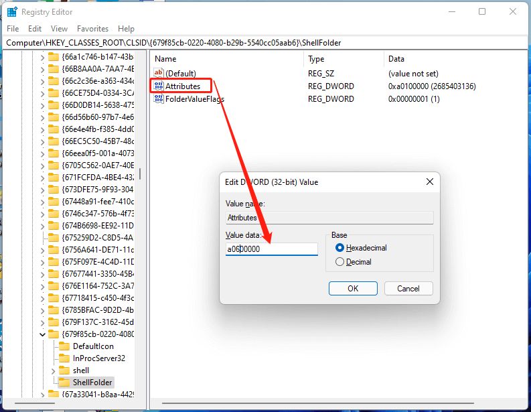
Task: Select the {67448a91-fee7-410 key folder icon
Action: tap(53, 201)
